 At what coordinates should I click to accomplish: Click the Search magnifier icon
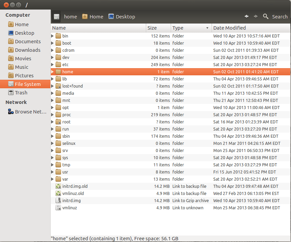pyautogui.click(x=266, y=16)
